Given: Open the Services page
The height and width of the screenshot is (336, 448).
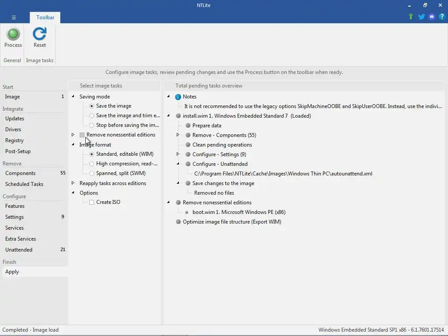Looking at the screenshot, I should coord(34,227).
